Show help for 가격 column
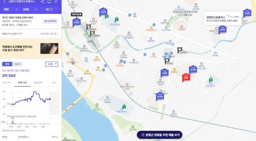Viewport: 256px width, 141px height. click(57, 137)
